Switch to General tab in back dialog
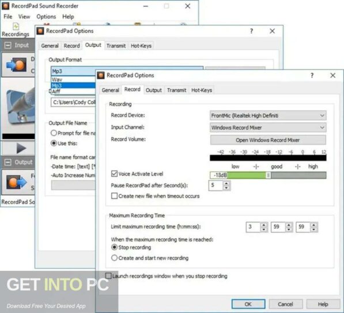 (50, 46)
